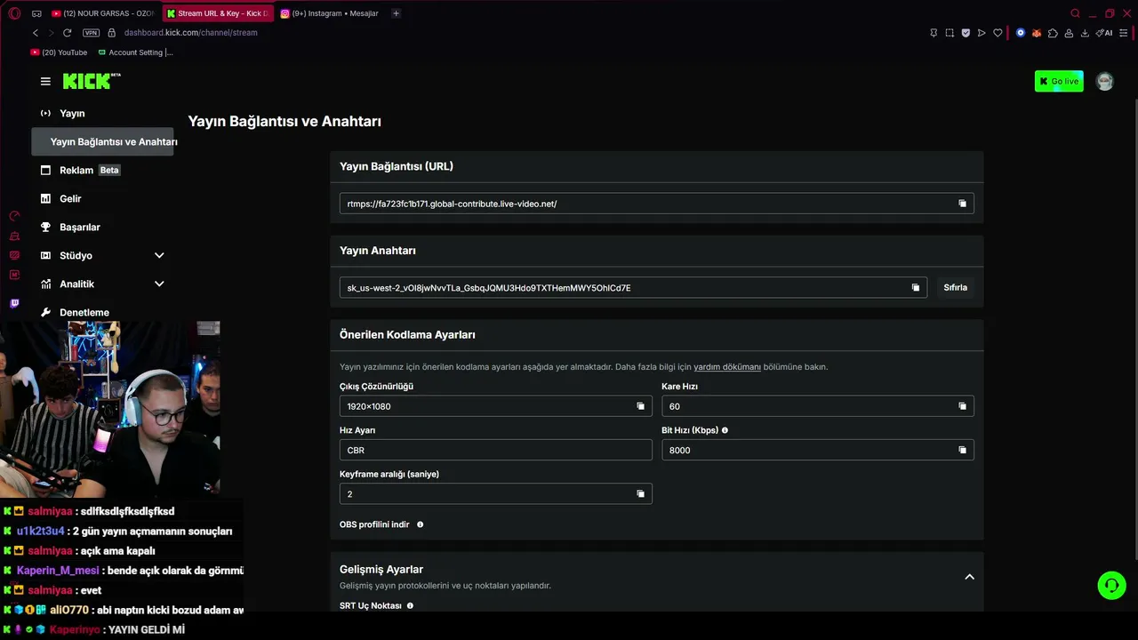1138x640 pixels.
Task: Click the Sıfırla reset key button
Action: 955,287
